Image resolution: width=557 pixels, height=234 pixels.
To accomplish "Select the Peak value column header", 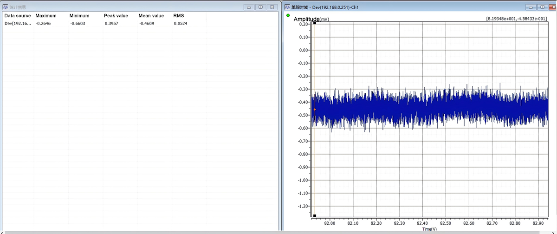I will (116, 16).
